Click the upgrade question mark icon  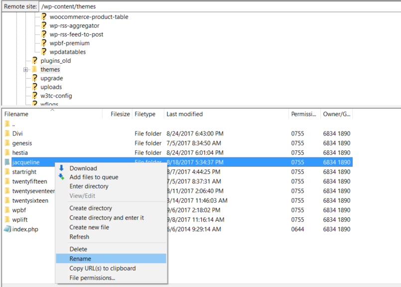(35, 78)
